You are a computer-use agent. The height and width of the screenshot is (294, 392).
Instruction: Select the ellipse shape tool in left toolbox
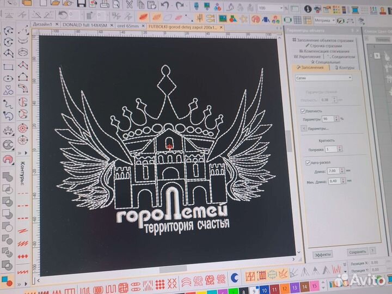(8, 78)
